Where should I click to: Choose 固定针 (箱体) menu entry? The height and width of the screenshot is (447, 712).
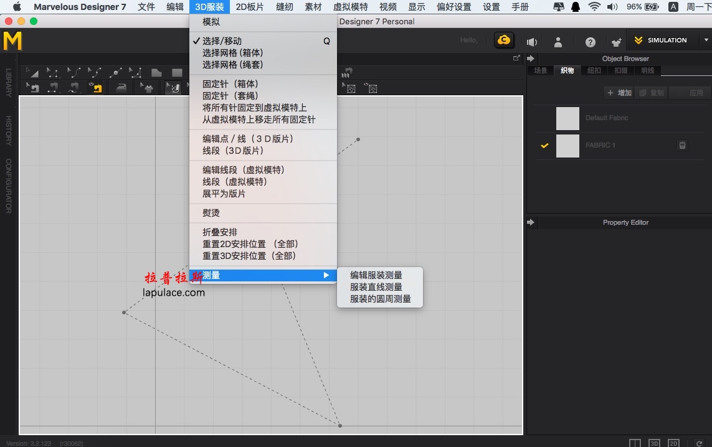click(x=263, y=84)
